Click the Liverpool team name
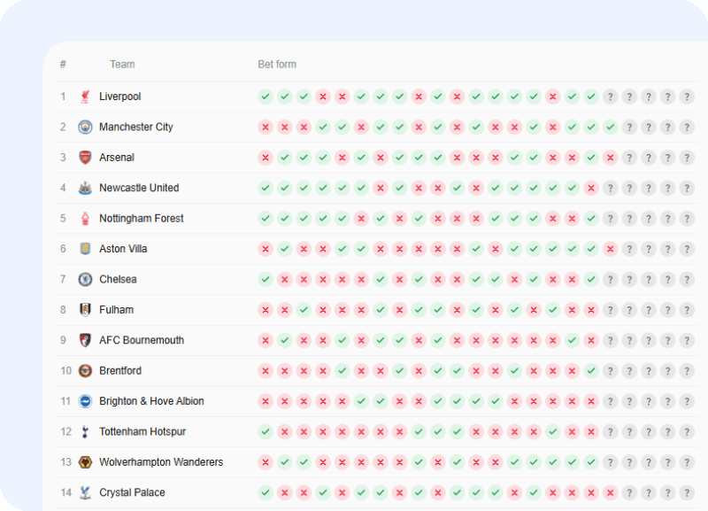Screen dimensions: 708x511 point(120,97)
